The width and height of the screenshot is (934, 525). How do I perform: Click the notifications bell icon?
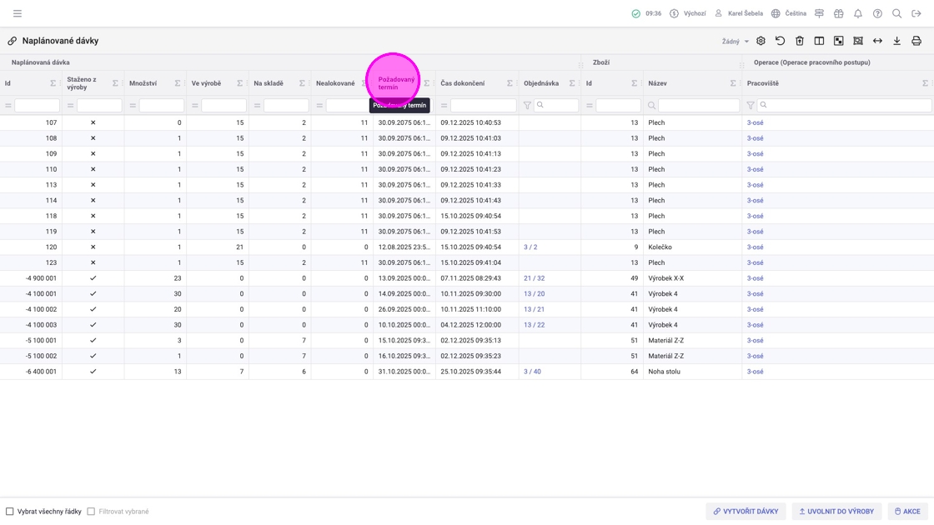click(x=857, y=13)
